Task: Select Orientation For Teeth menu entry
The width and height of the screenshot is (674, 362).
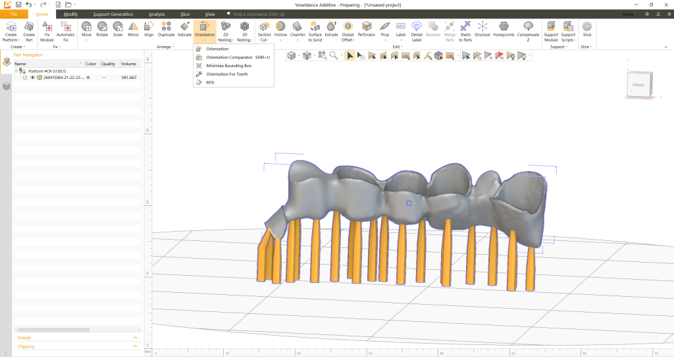Action: (226, 74)
